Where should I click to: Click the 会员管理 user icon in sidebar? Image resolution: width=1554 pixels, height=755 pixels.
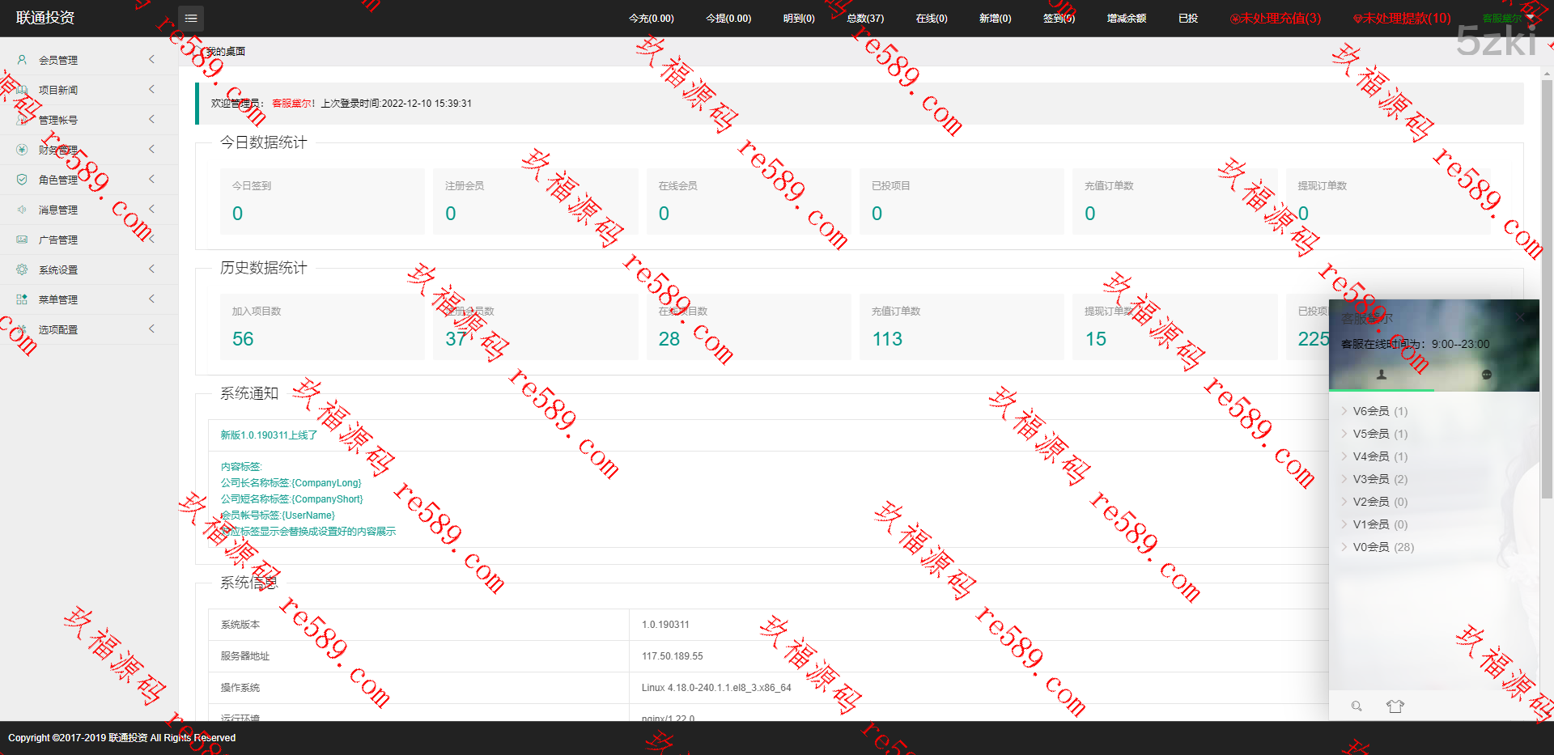22,60
